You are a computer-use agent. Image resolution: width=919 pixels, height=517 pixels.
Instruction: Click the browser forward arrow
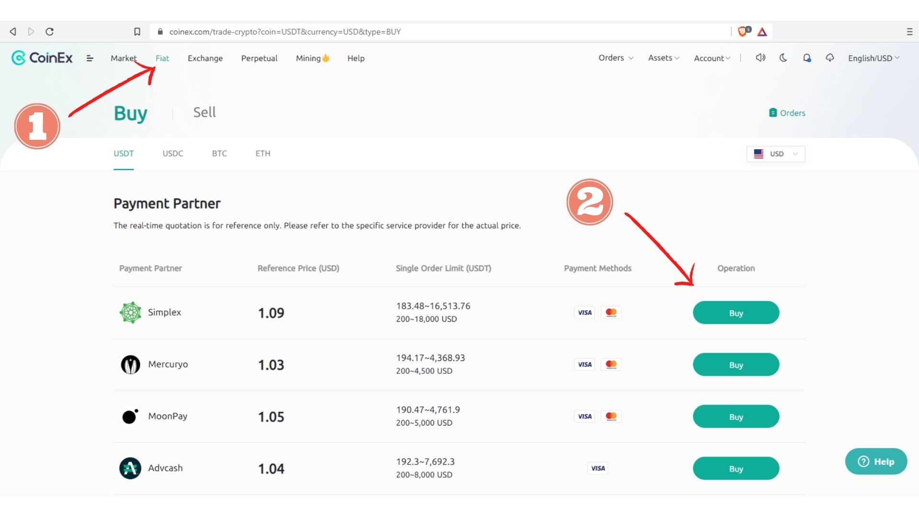pos(31,32)
